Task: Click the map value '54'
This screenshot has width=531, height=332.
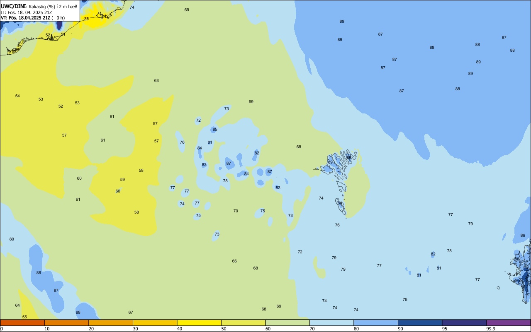Action: (x=17, y=96)
